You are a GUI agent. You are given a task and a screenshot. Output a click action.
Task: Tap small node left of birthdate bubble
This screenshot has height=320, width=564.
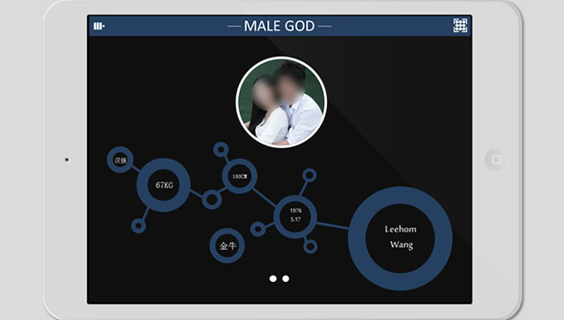(x=258, y=229)
